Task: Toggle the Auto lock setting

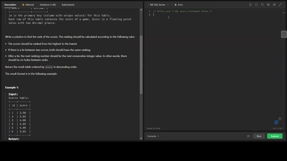Action: (178, 5)
